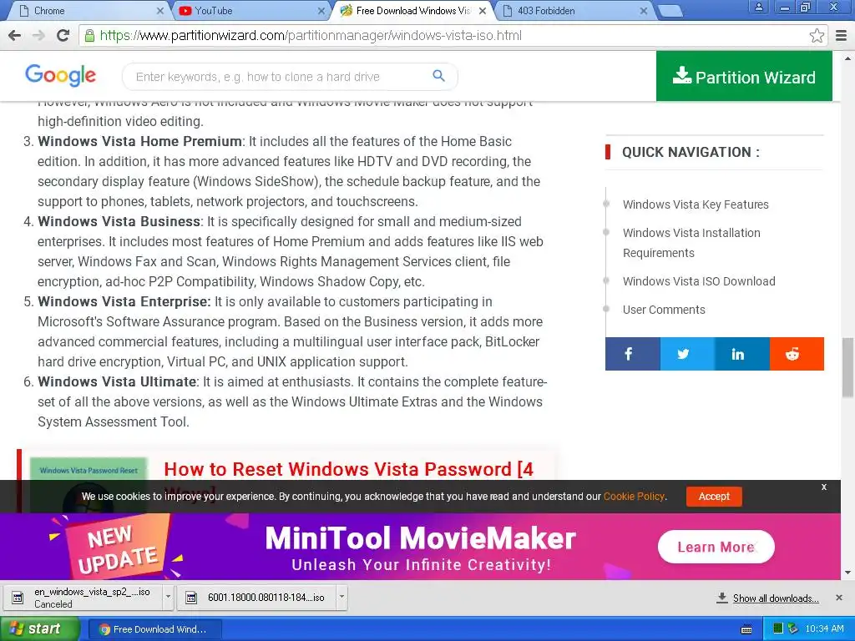This screenshot has width=855, height=641.
Task: Close the 403 Forbidden tab
Action: 644,11
